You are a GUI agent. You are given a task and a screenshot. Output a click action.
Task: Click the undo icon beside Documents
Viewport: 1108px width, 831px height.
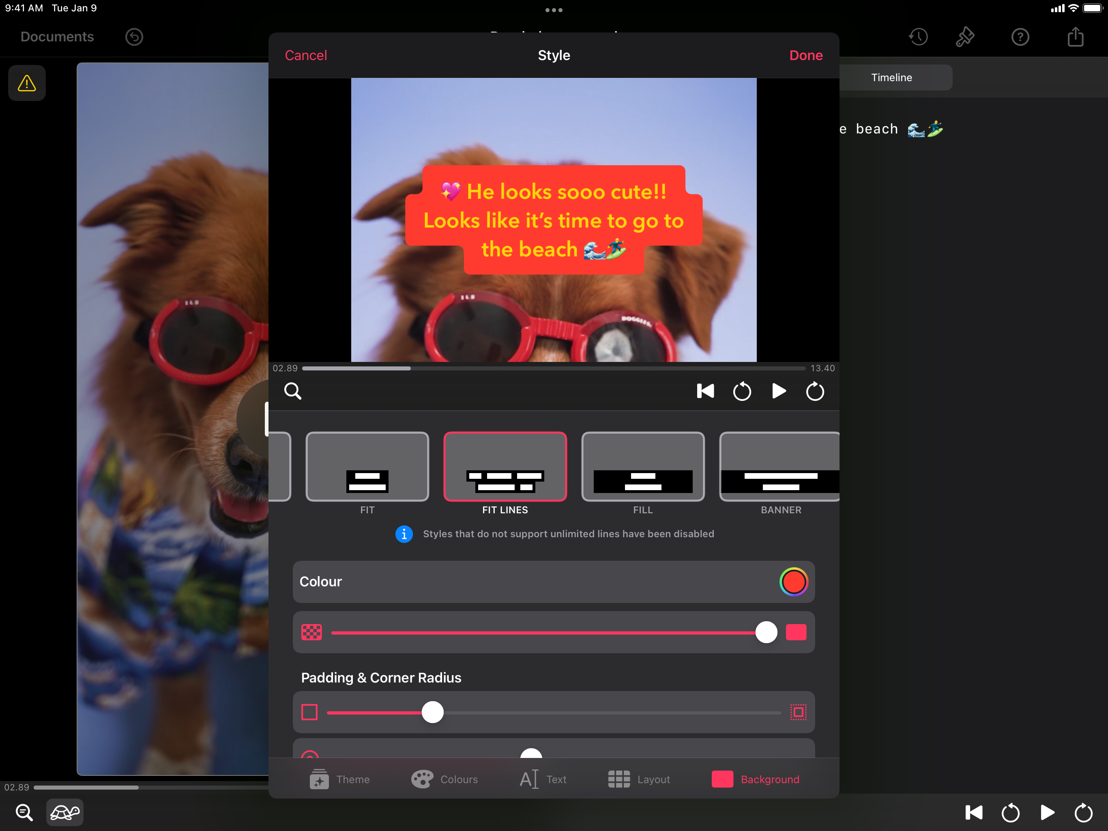(134, 37)
